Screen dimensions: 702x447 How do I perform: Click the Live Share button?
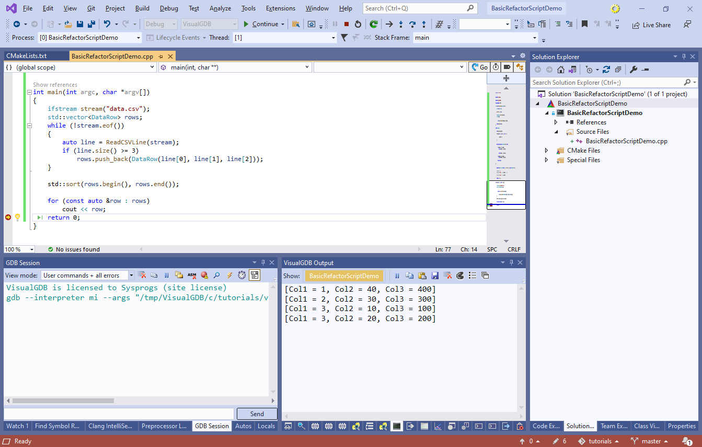pos(651,25)
